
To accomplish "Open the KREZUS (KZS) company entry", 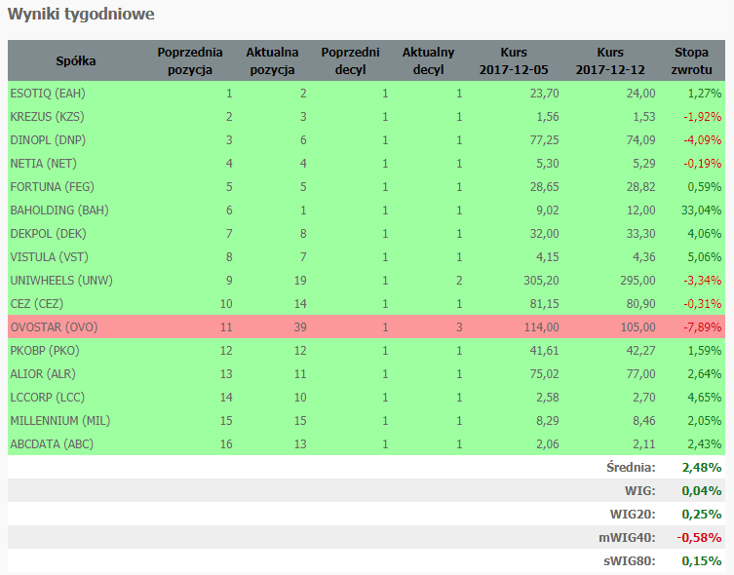I will pyautogui.click(x=48, y=117).
